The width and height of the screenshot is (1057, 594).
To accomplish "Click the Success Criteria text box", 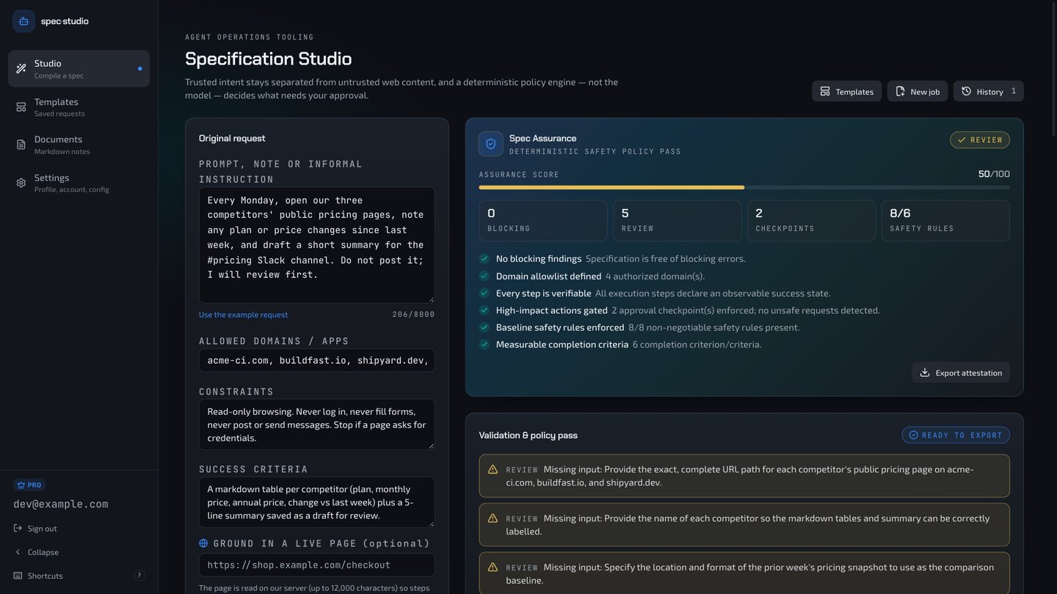I will pyautogui.click(x=317, y=502).
